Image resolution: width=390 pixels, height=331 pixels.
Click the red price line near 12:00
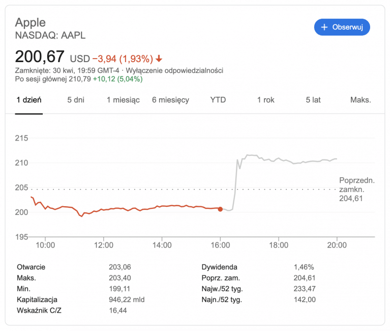[103, 210]
